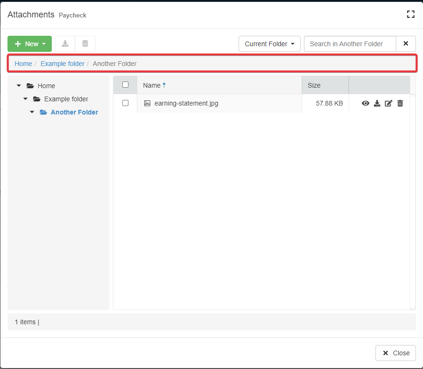Collapse the Example folder tree arrow
423x369 pixels.
tap(25, 99)
